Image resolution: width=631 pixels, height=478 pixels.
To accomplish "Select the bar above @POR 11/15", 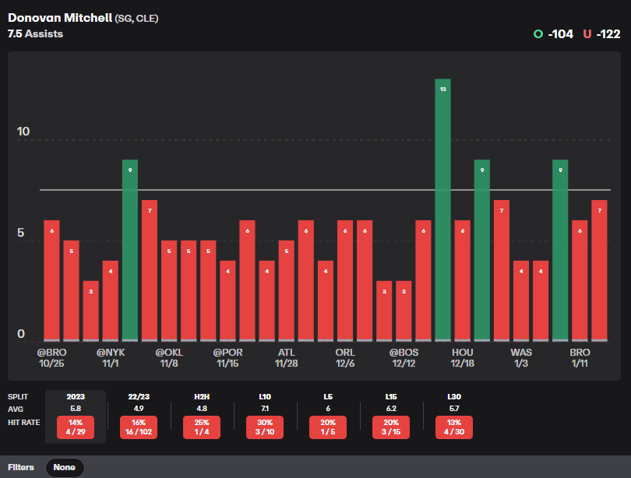I will [x=227, y=301].
